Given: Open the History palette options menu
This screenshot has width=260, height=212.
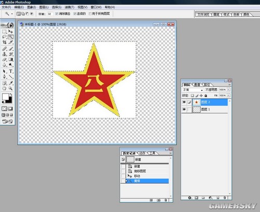Looking at the screenshot, I should [171, 153].
